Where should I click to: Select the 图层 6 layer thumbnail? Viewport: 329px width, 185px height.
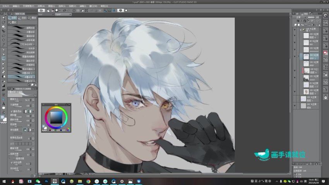tap(306, 36)
